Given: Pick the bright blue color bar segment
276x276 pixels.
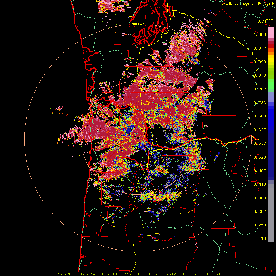Looking at the screenshot, I should tap(271, 118).
